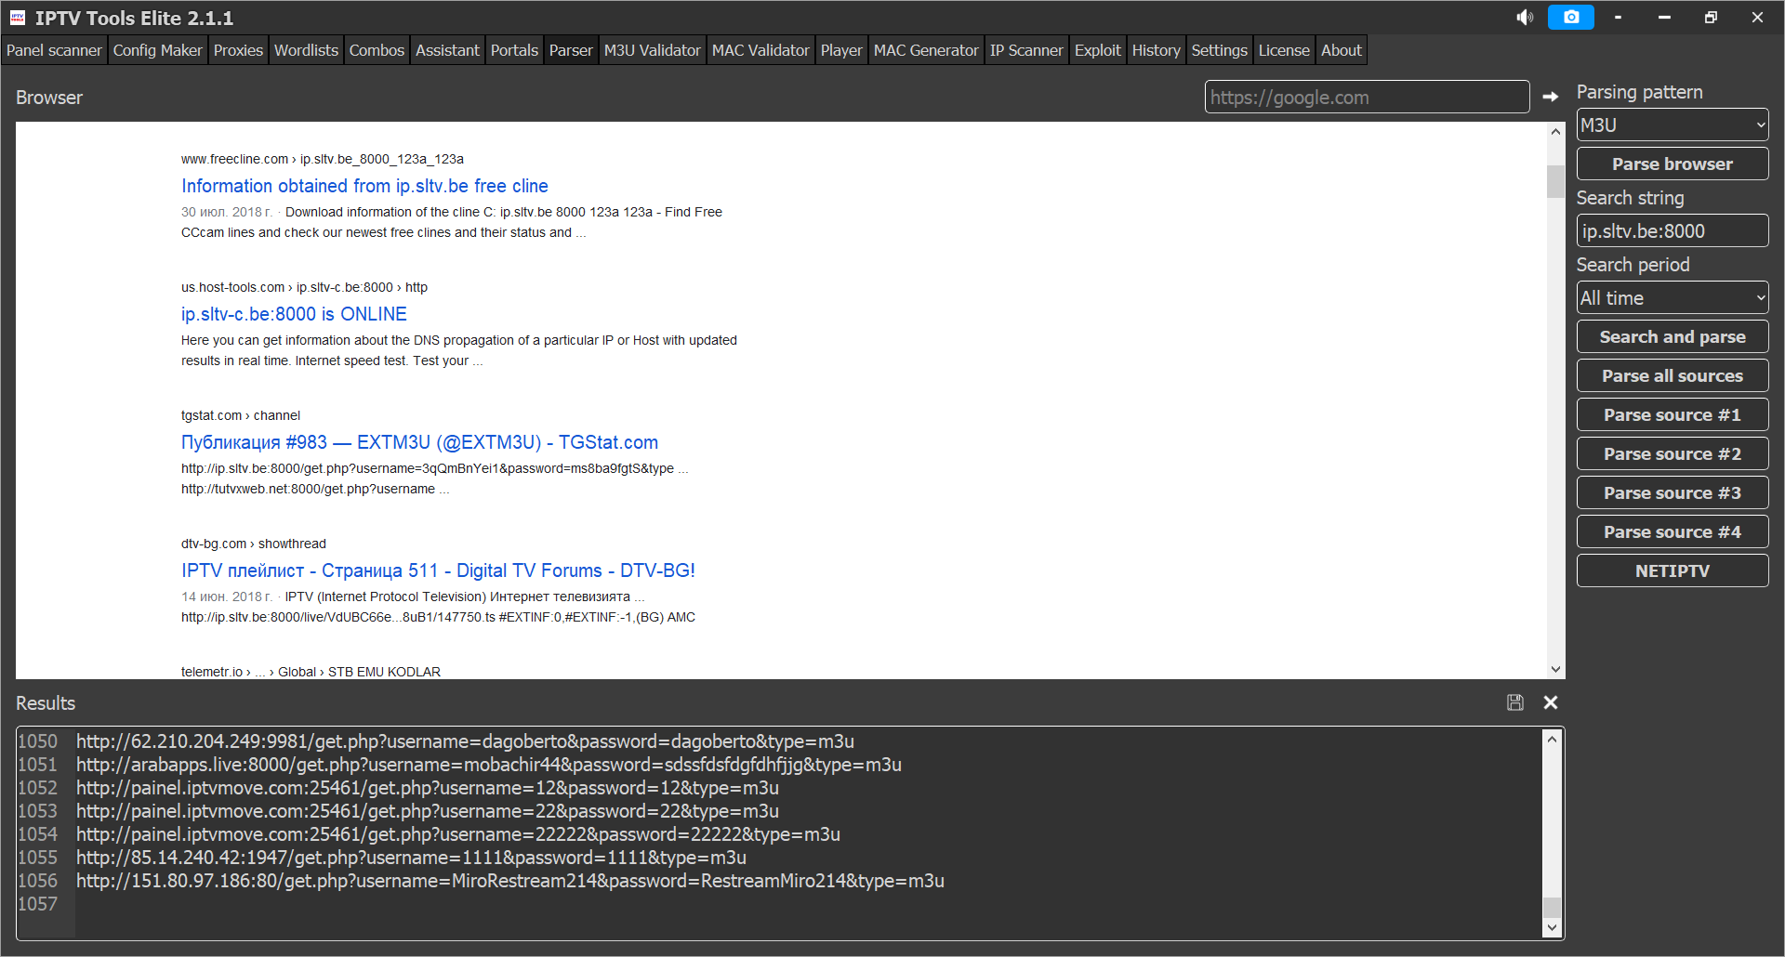Open the History tab

pos(1156,50)
